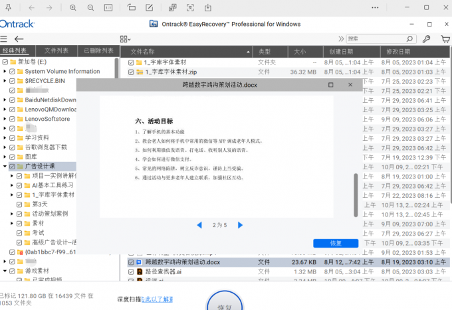Go to next preview page
452x310 pixels.
[240, 225]
